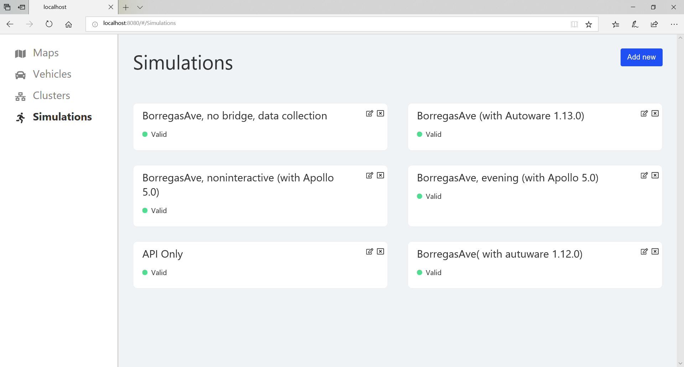
Task: Delete BorregasAve autuware 1.12.0 simulation
Action: (655, 252)
